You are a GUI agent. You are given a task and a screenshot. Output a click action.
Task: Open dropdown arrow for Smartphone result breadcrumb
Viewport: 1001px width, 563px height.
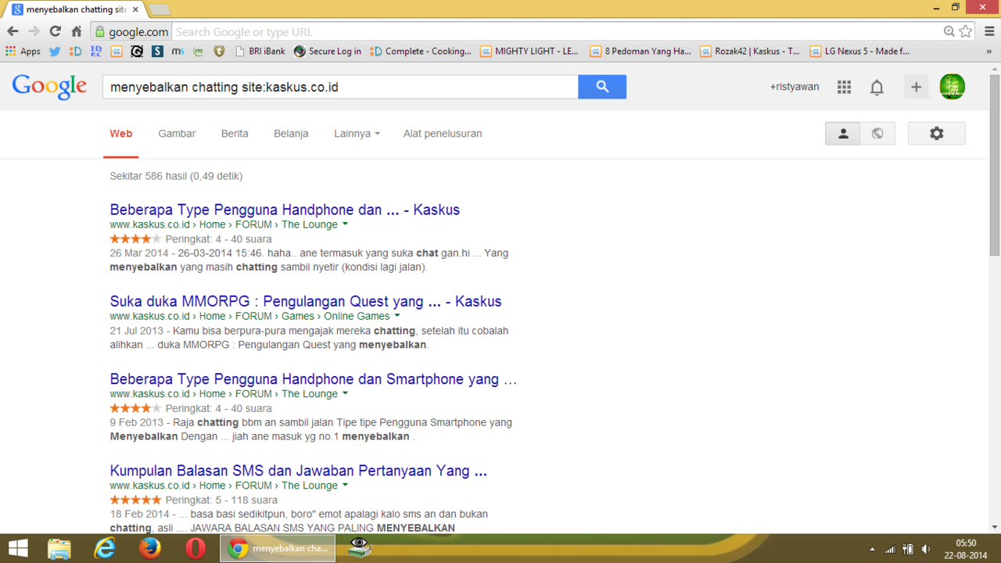(345, 394)
